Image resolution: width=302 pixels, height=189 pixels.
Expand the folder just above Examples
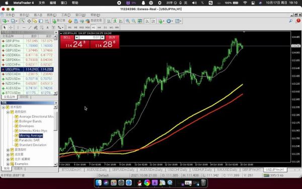pyautogui.click(x=8, y=159)
